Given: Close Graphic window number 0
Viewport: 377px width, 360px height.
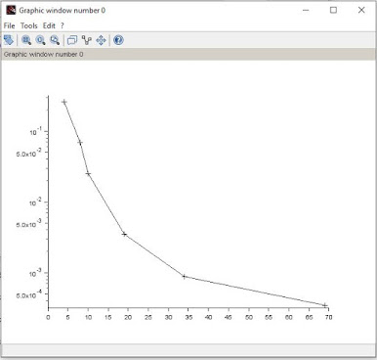Looking at the screenshot, I should point(361,10).
